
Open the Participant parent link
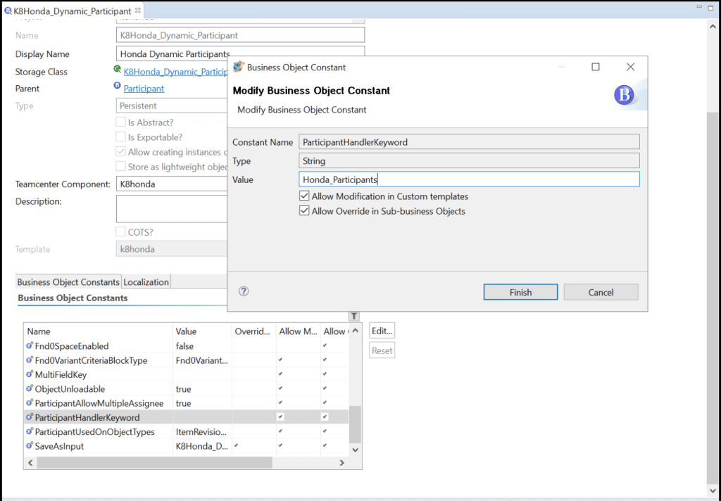tap(144, 89)
